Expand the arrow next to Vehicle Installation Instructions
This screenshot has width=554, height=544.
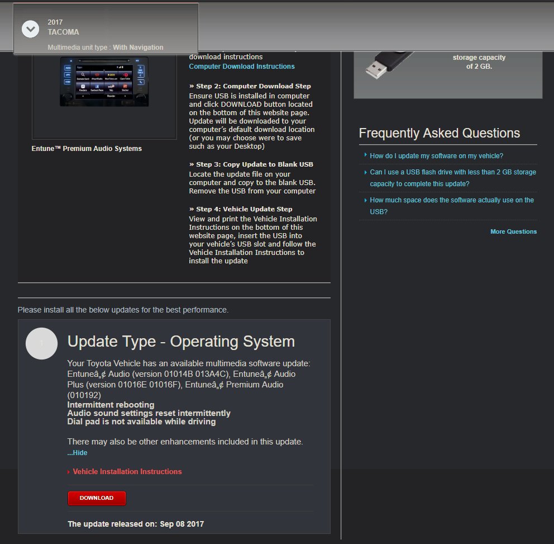[69, 472]
